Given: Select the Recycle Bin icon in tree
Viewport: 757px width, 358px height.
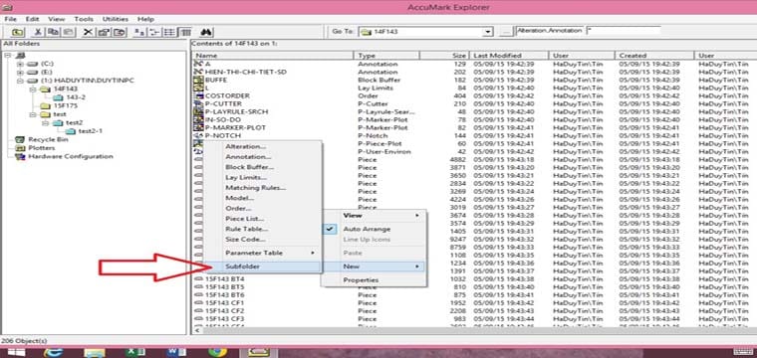Looking at the screenshot, I should pyautogui.click(x=20, y=139).
